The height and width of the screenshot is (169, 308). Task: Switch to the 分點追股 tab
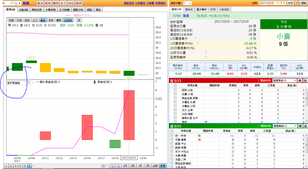click(224, 9)
